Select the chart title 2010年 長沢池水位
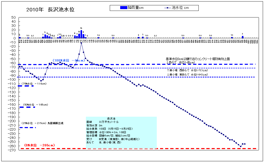 click(x=50, y=10)
